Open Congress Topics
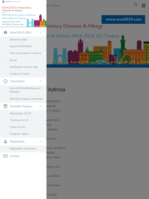 coord(23,134)
